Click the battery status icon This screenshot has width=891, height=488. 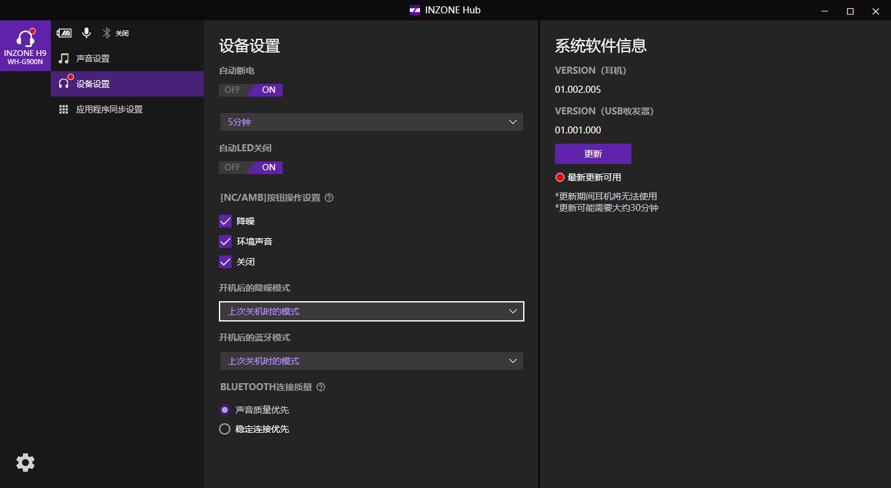[x=64, y=33]
